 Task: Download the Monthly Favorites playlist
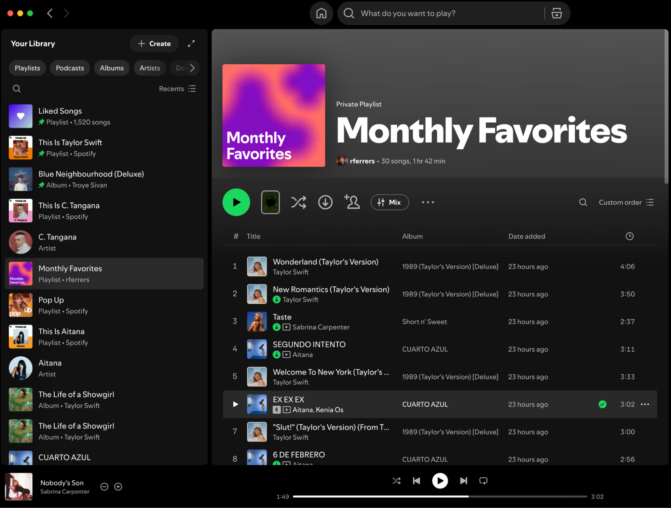(x=325, y=202)
